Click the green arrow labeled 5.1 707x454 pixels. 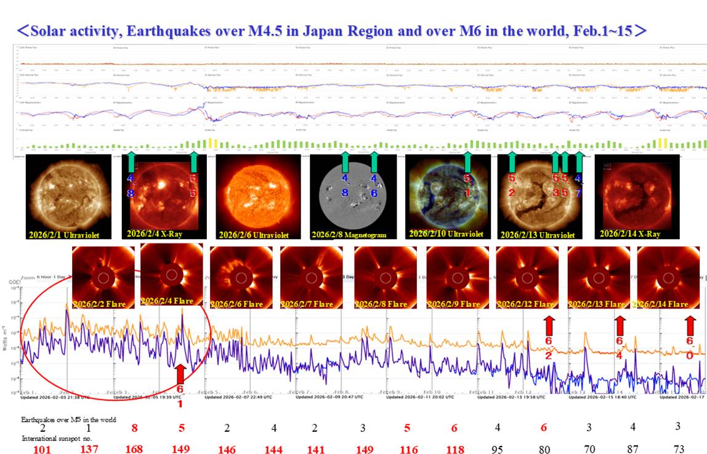pos(468,162)
